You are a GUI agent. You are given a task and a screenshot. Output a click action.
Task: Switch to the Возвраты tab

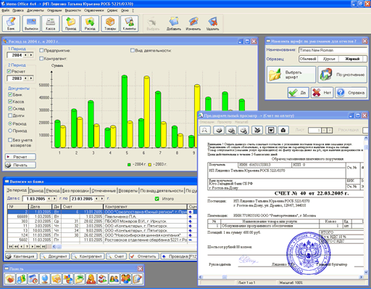pos(128,191)
